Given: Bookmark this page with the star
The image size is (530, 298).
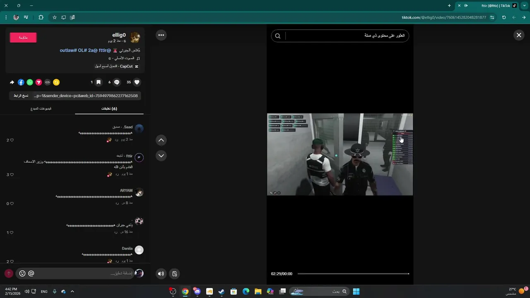Looking at the screenshot, I should 54,17.
